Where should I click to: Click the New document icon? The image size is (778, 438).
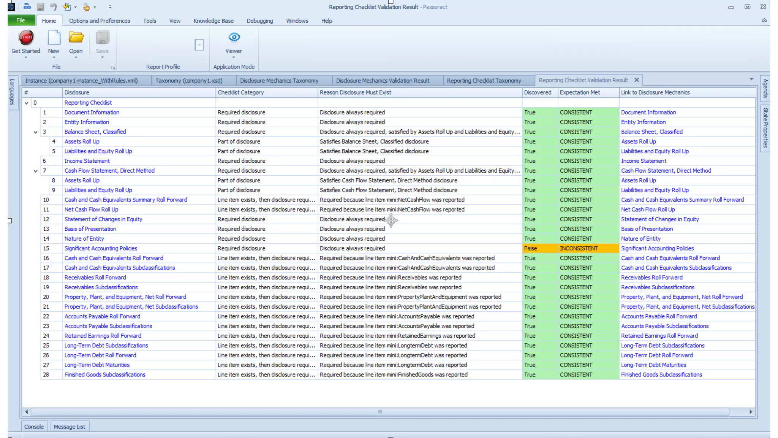point(54,38)
